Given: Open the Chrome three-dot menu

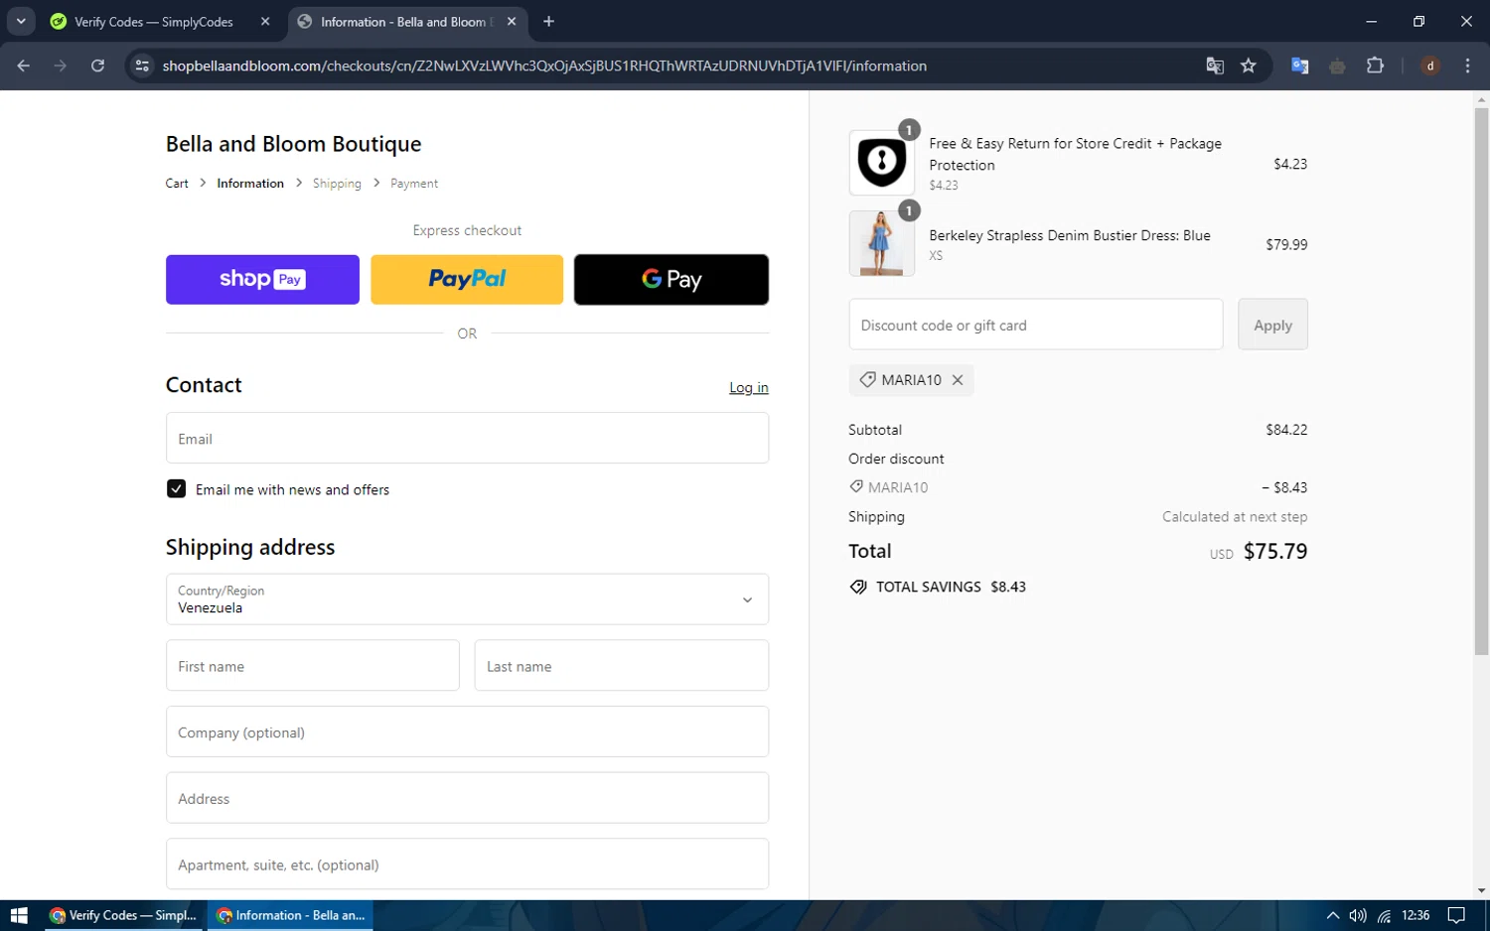Looking at the screenshot, I should 1467,66.
